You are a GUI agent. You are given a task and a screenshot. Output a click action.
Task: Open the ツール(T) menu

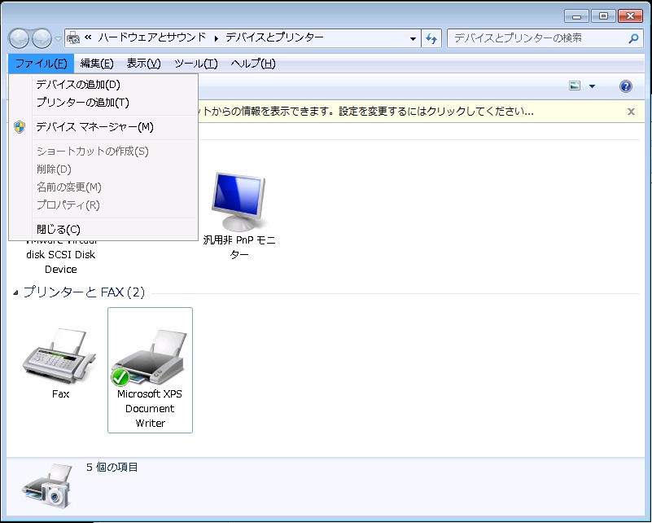(195, 64)
